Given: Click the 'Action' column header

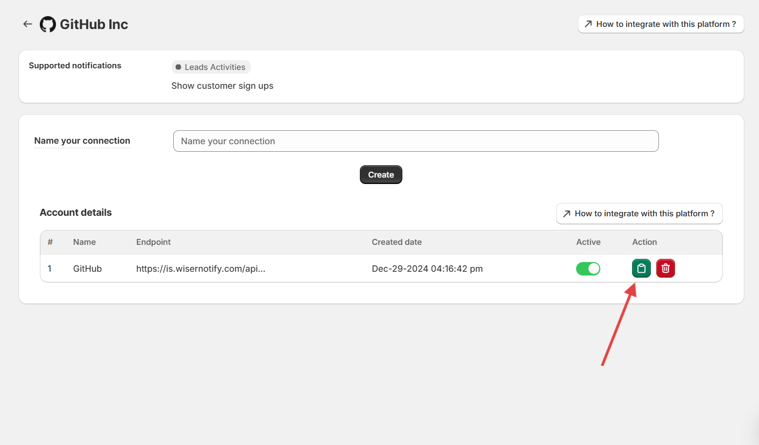Looking at the screenshot, I should tap(644, 242).
